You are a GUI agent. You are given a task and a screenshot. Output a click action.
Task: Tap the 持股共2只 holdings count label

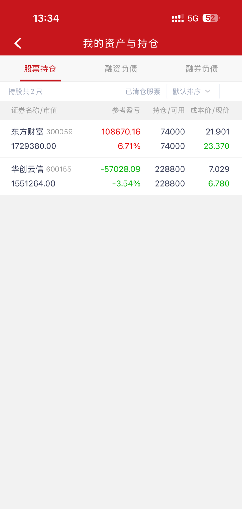pos(25,91)
